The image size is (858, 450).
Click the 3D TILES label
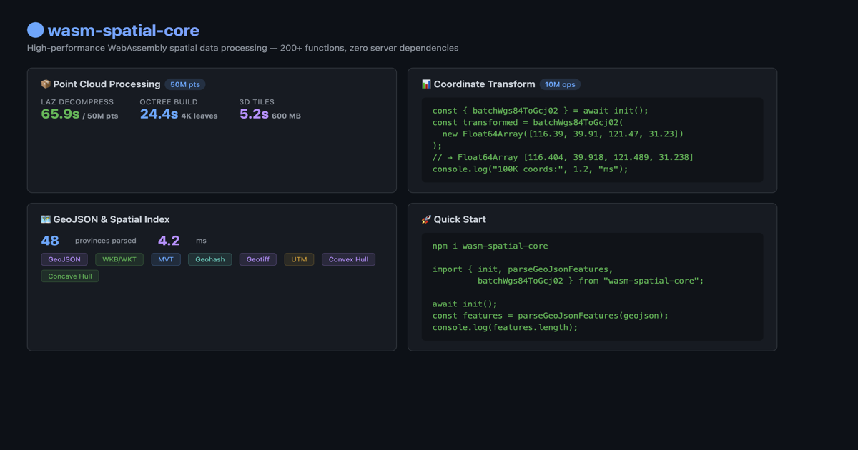click(257, 102)
